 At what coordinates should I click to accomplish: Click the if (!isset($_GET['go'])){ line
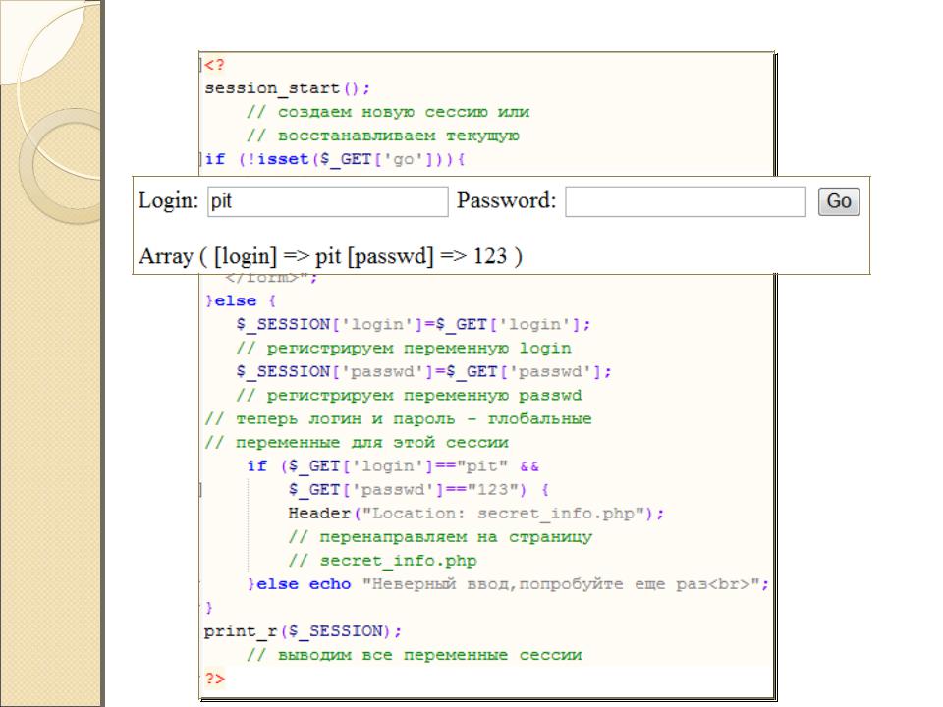tap(335, 159)
